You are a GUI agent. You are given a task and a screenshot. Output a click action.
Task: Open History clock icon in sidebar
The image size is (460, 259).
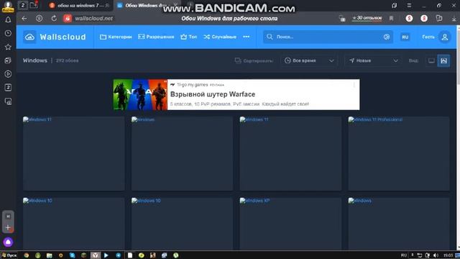[x=8, y=33]
